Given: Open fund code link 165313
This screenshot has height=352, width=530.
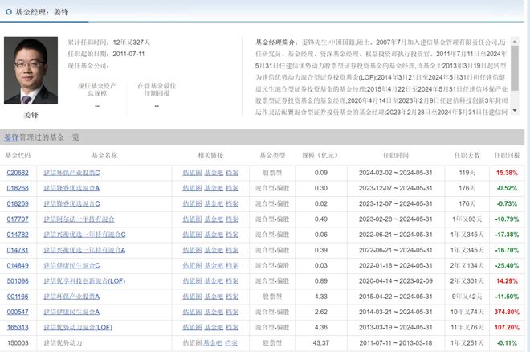Looking at the screenshot, I should pyautogui.click(x=18, y=327).
